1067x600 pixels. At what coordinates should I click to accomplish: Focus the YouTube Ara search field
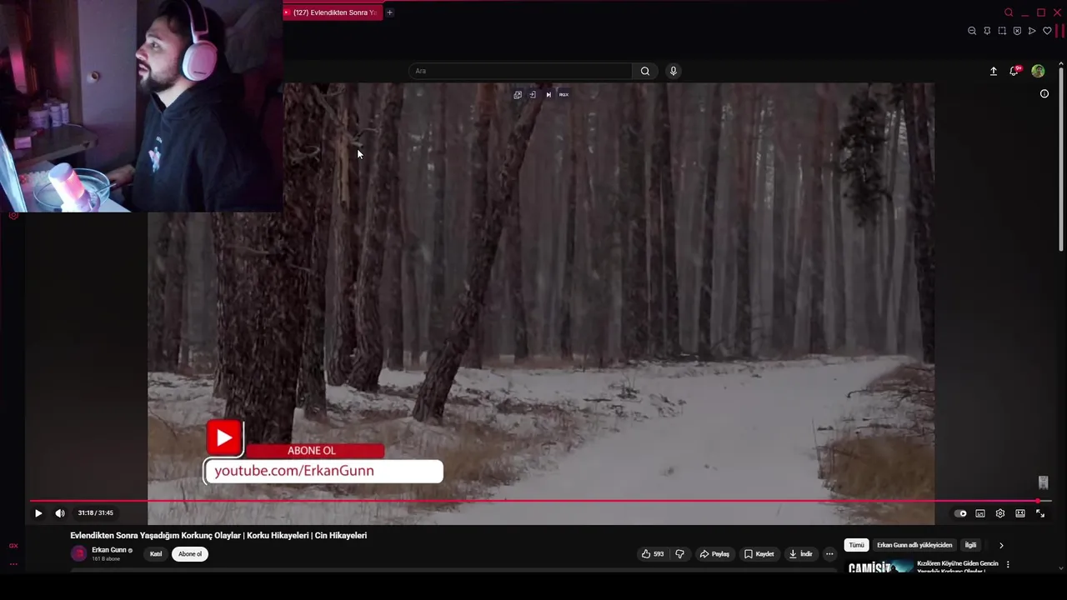[x=520, y=71]
